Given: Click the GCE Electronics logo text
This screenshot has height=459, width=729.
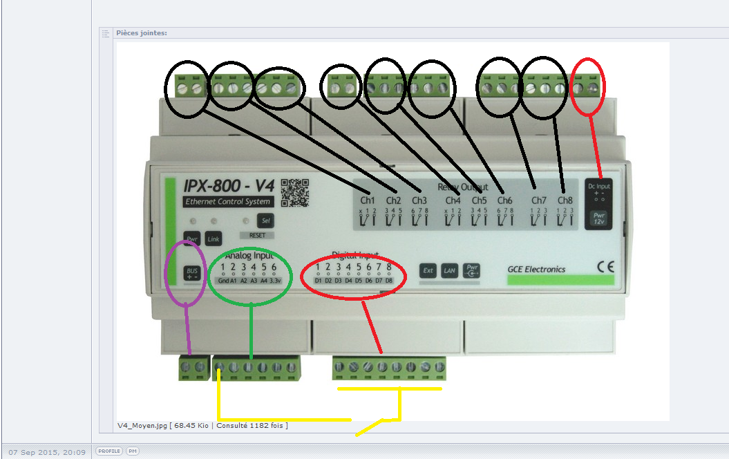Looking at the screenshot, I should (536, 270).
